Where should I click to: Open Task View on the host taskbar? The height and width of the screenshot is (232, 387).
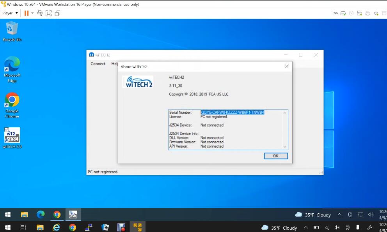point(23,227)
